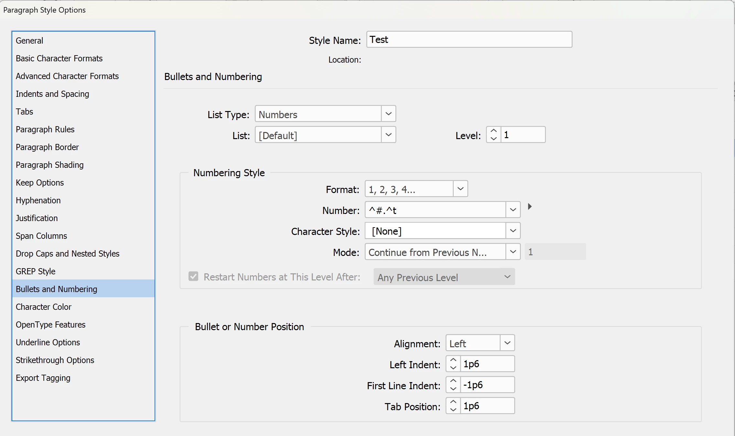Expand the Mode dropdown
Image resolution: width=735 pixels, height=436 pixels.
513,252
